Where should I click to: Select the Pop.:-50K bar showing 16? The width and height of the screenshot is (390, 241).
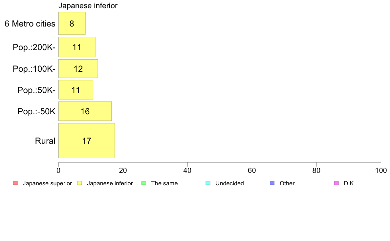click(x=85, y=111)
